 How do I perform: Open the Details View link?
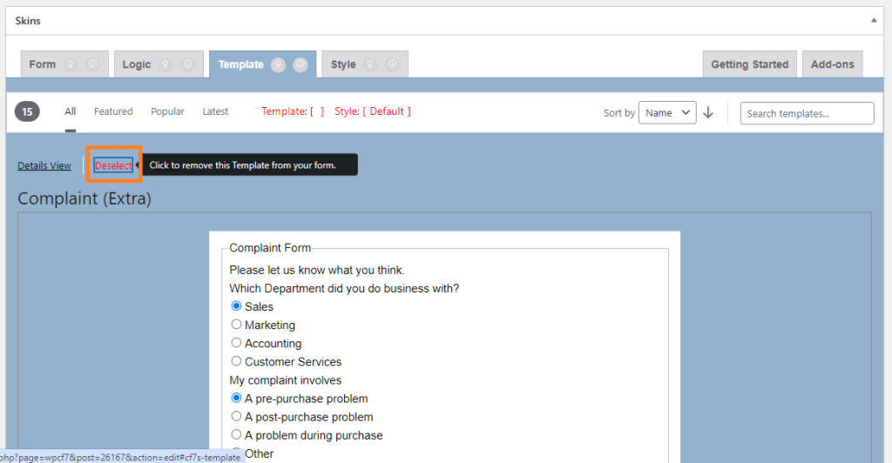click(44, 165)
